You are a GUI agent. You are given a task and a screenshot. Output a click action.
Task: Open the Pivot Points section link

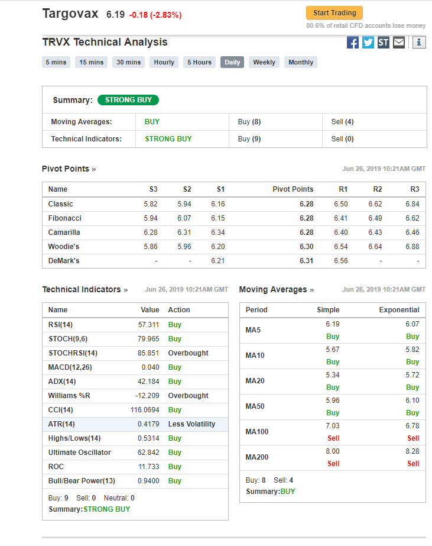(x=69, y=169)
